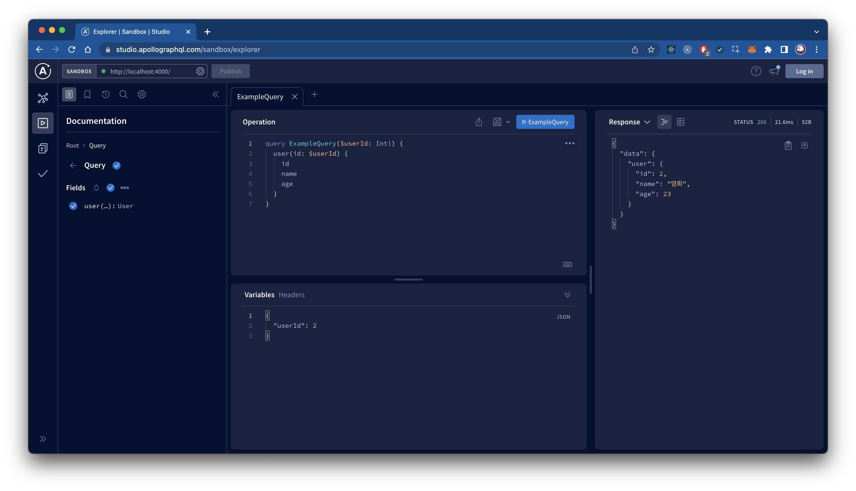The height and width of the screenshot is (491, 856).
Task: Open the schema search magnifier icon
Action: (x=123, y=94)
